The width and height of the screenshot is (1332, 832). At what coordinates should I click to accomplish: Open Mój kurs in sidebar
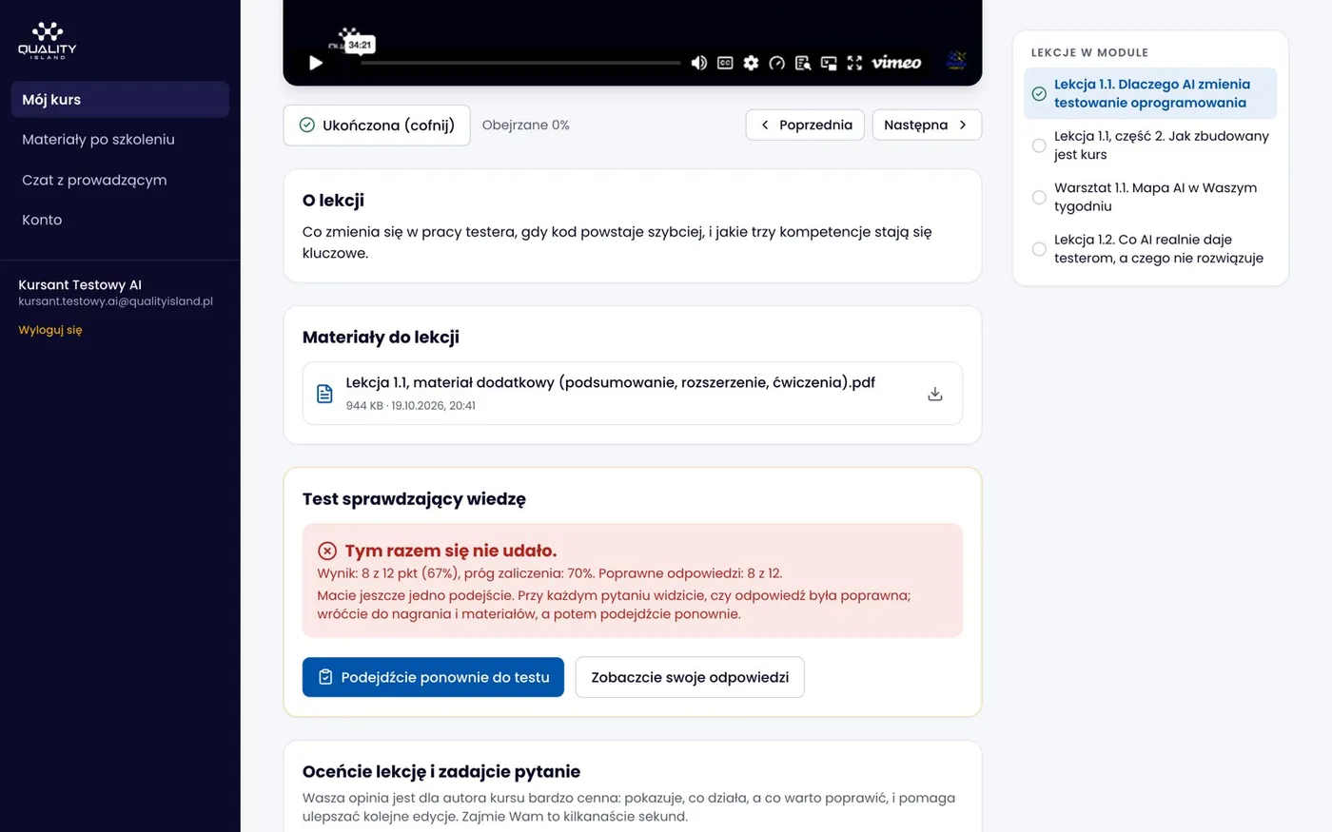pyautogui.click(x=120, y=100)
